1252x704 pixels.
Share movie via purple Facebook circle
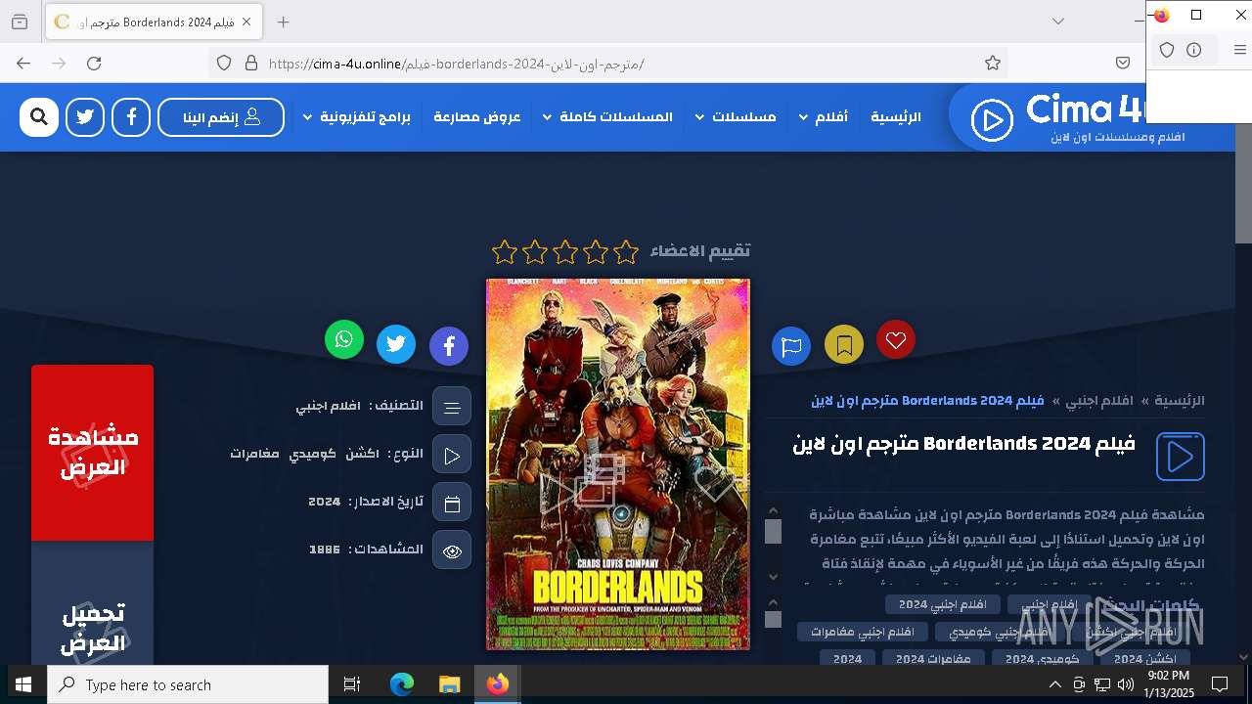[x=449, y=345]
